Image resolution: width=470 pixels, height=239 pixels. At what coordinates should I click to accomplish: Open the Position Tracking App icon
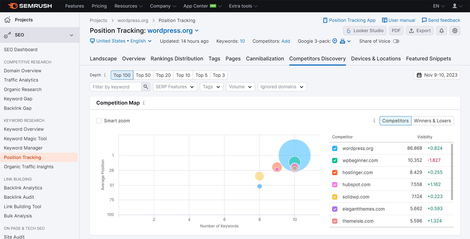click(325, 20)
